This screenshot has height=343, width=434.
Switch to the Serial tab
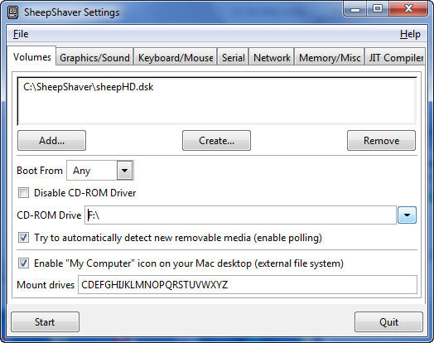(x=233, y=58)
